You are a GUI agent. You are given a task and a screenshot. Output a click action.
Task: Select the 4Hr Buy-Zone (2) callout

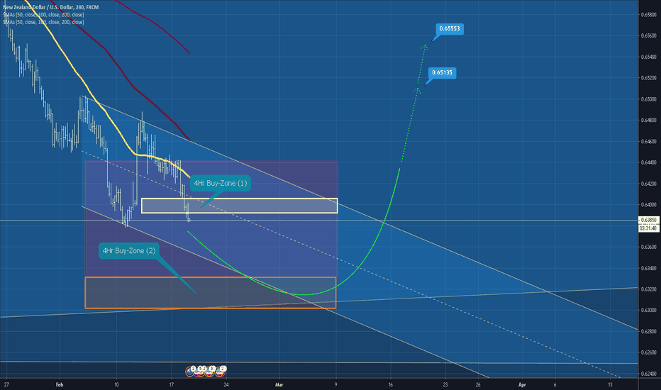(129, 250)
